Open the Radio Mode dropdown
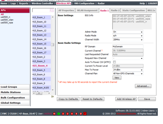 128,36
